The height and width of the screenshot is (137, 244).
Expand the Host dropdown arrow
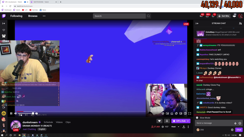178,127
